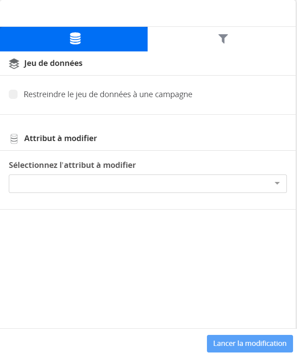
Task: Click the empty white area below the attribute selector
Action: pos(148,269)
